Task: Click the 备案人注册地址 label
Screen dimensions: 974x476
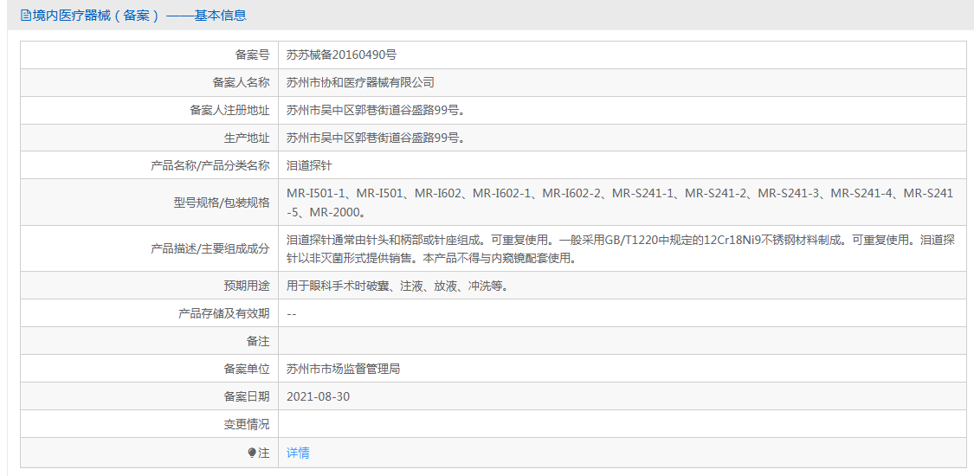Action: (229, 111)
